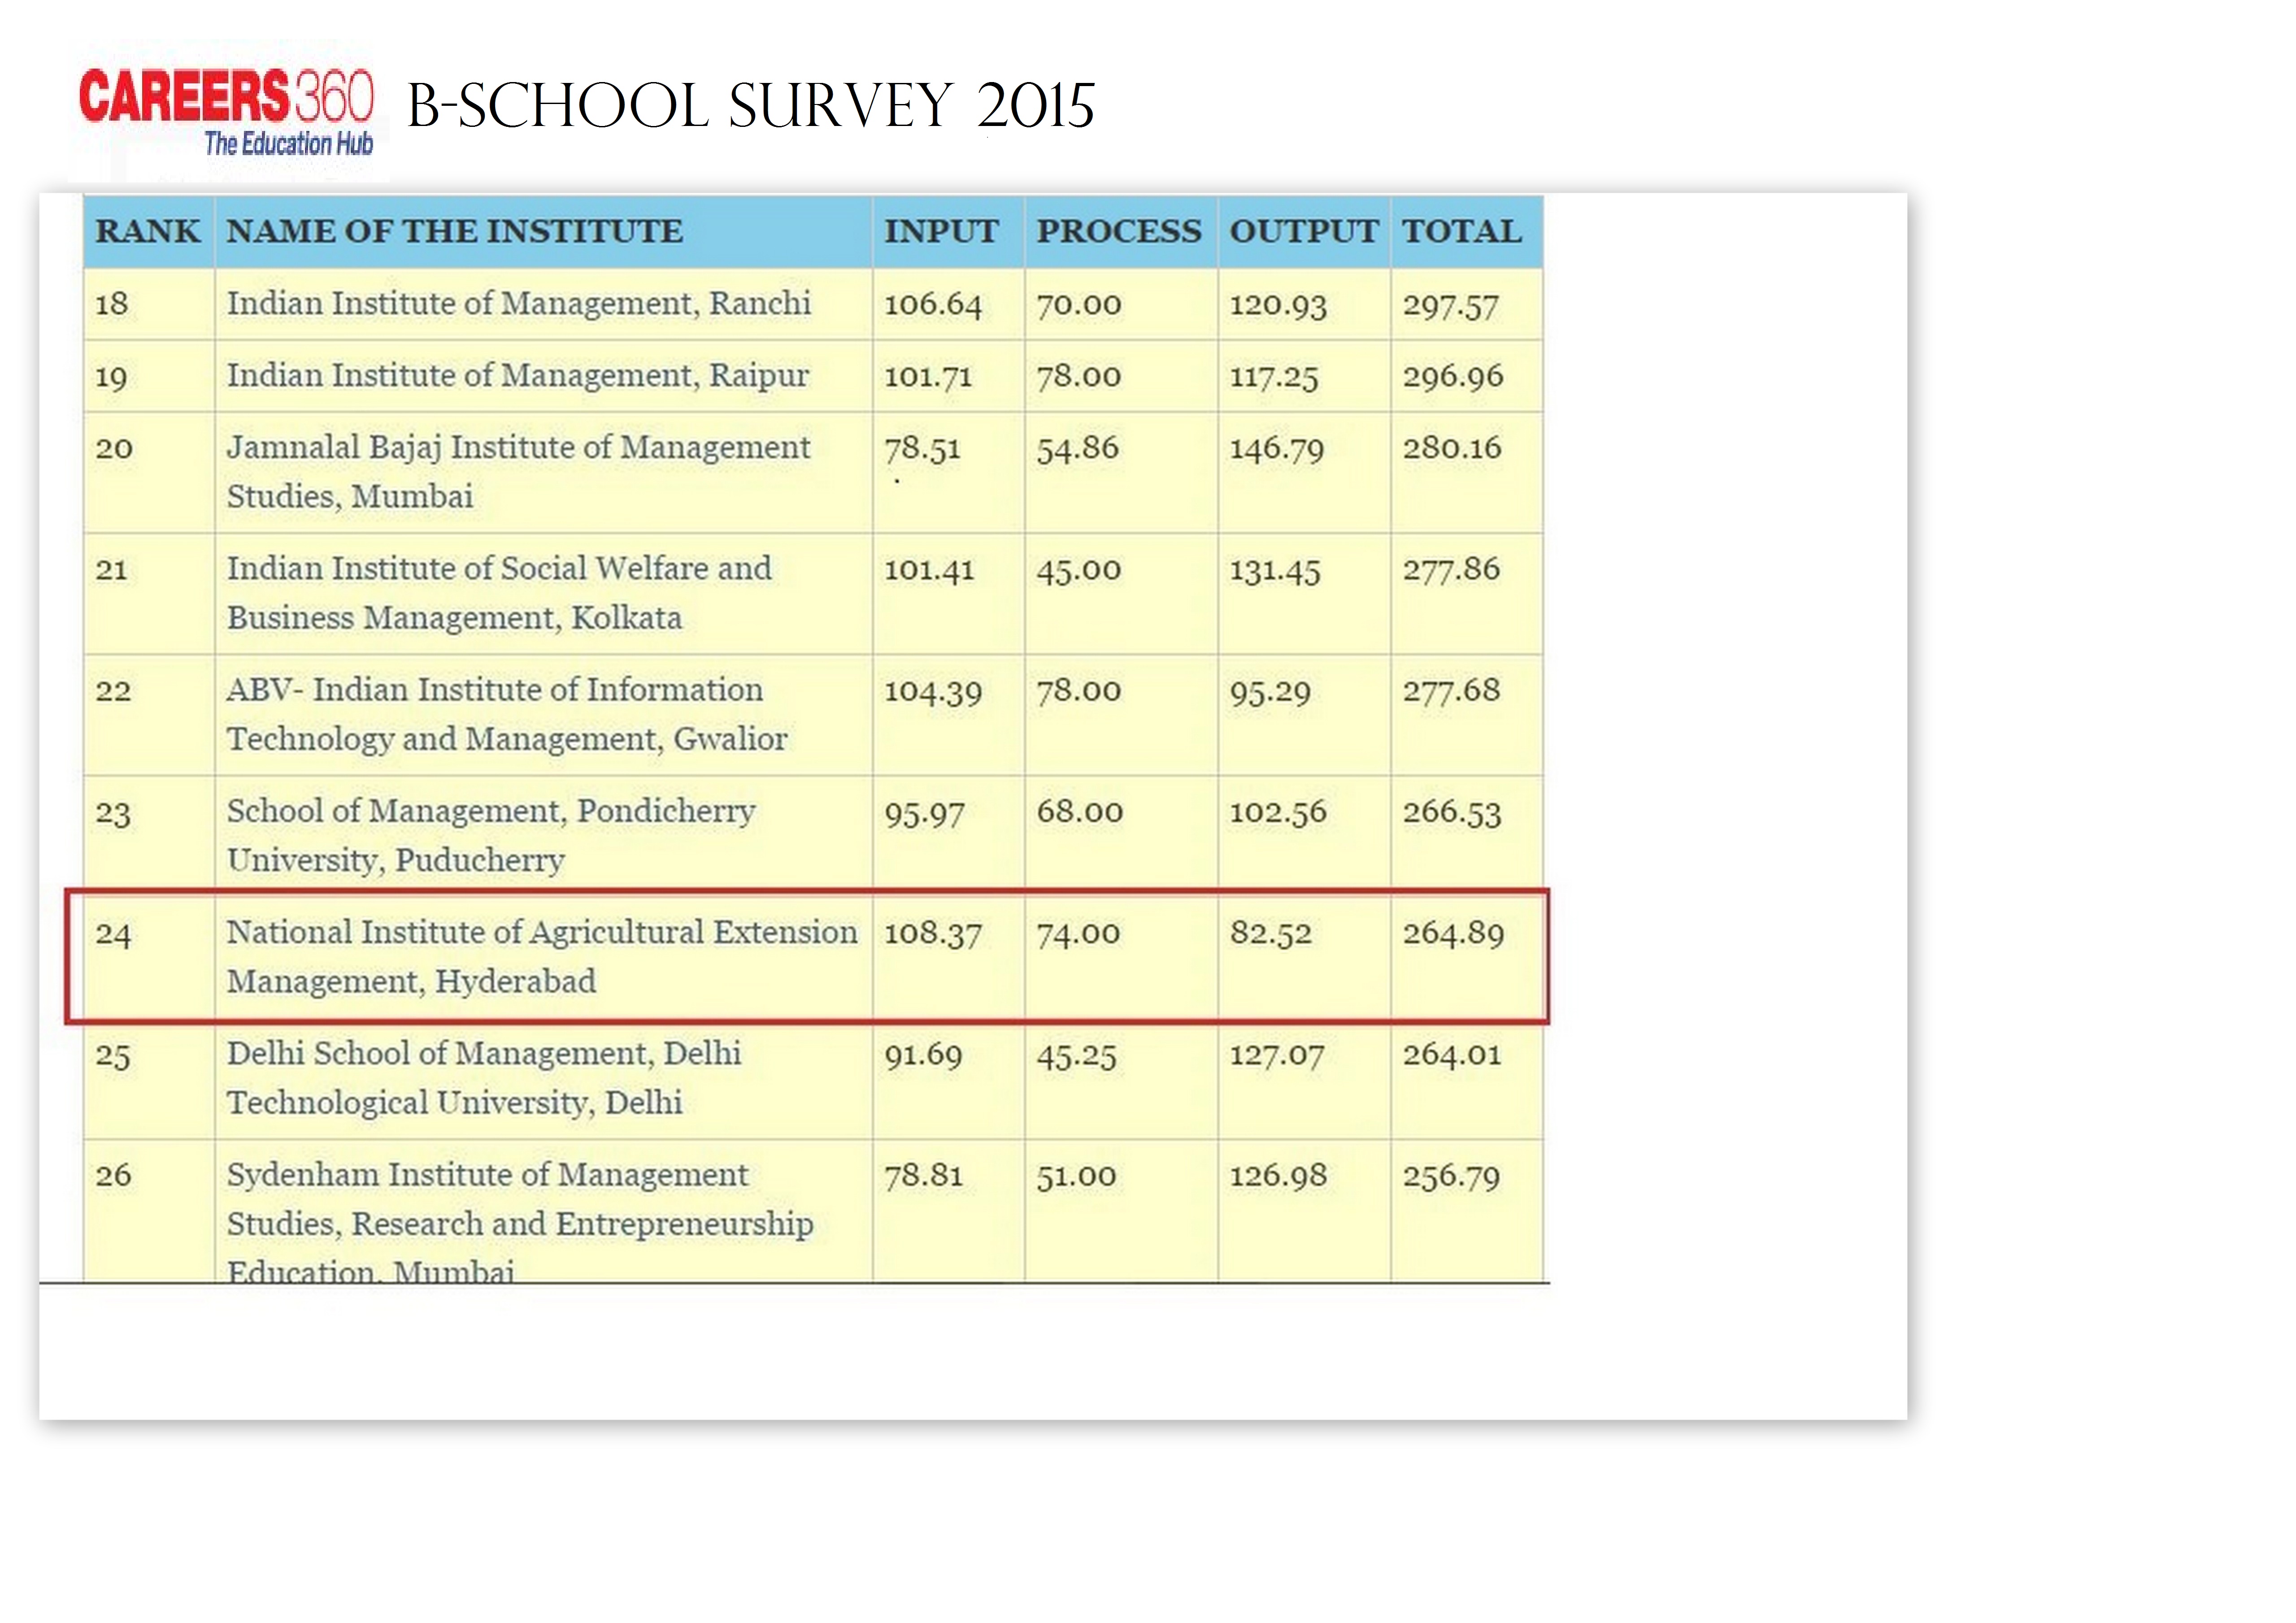Click output value 126.98
This screenshot has height=1623, width=2296.
point(1278,1176)
